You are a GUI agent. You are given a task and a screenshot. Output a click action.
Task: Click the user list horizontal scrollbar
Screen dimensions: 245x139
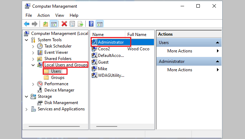point(107,126)
